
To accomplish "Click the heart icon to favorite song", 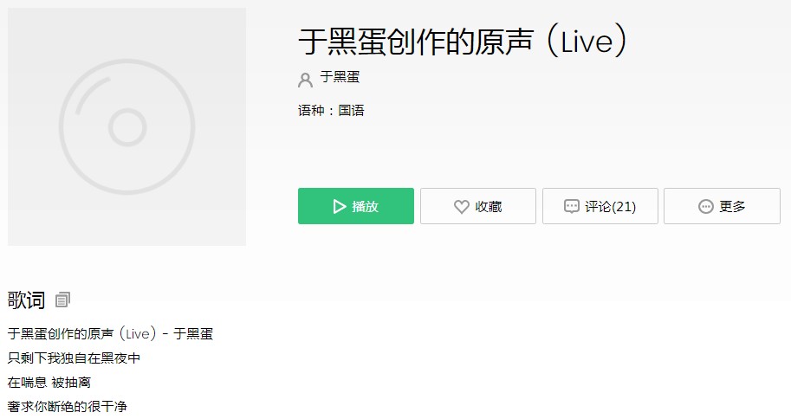I will (x=461, y=207).
